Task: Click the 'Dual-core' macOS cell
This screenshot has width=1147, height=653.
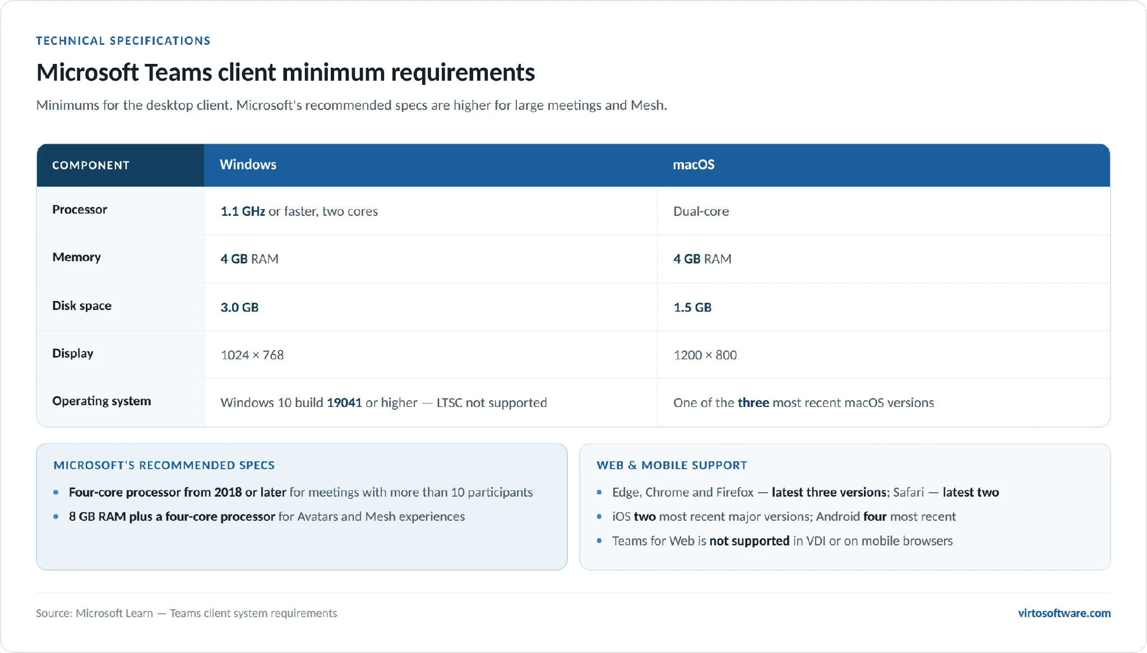Action: click(x=701, y=211)
